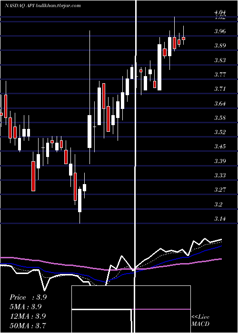238x333 pixels.
Task: Click the 3.58 price axis label
Action: [x=220, y=118]
